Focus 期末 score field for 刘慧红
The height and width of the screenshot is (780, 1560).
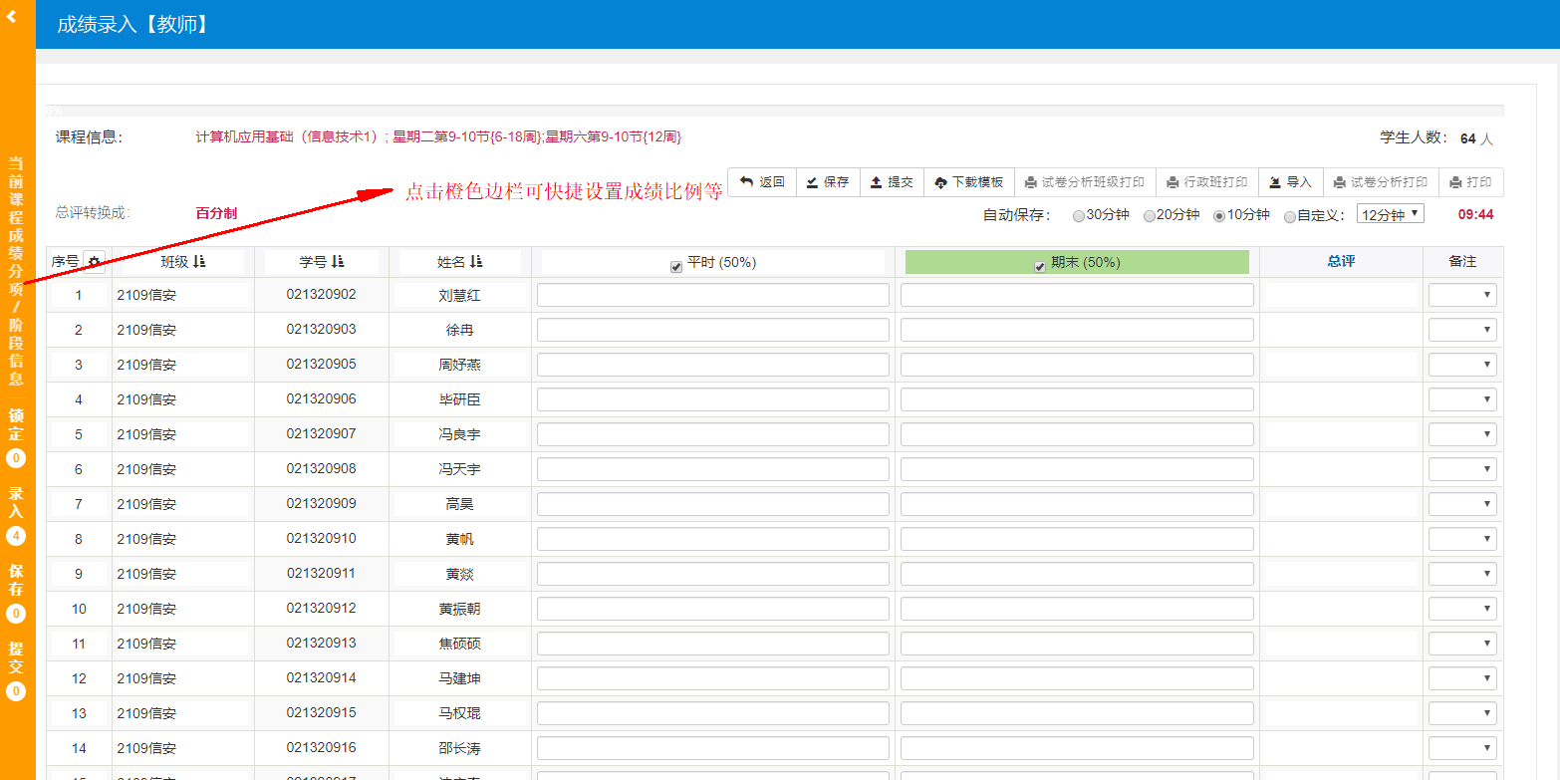point(1077,295)
